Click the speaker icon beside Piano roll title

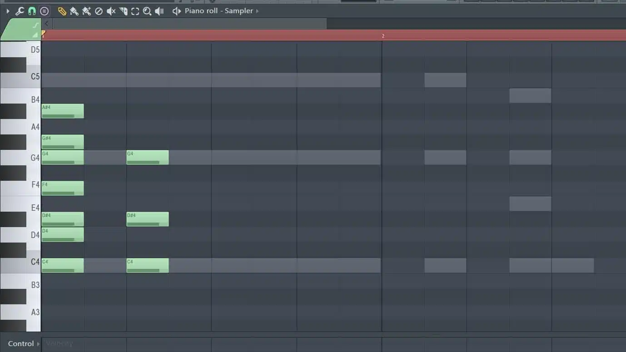177,11
